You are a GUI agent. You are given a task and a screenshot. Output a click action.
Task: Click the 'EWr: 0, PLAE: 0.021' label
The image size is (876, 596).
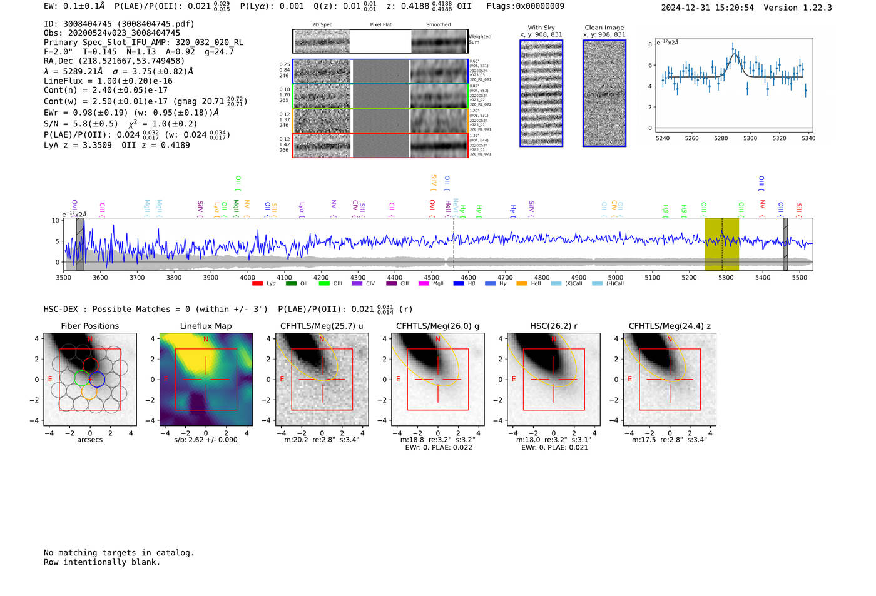[554, 448]
